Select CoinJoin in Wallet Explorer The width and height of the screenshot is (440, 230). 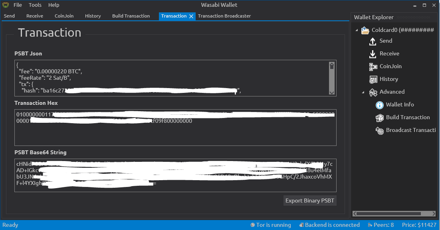click(390, 67)
